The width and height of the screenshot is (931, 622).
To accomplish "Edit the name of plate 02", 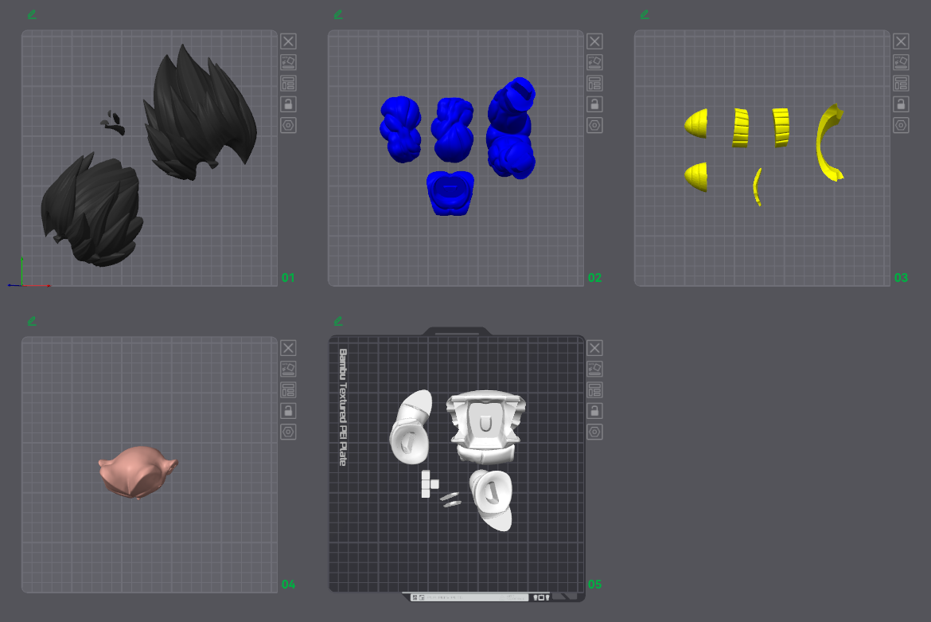I will pyautogui.click(x=338, y=14).
